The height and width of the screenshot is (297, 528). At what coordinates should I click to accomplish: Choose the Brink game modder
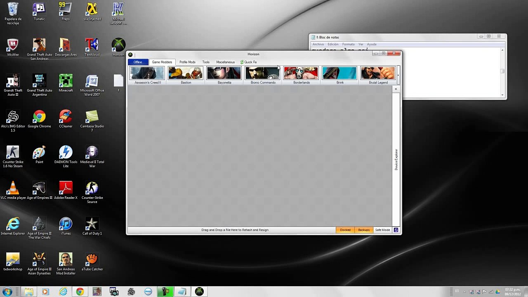[339, 75]
